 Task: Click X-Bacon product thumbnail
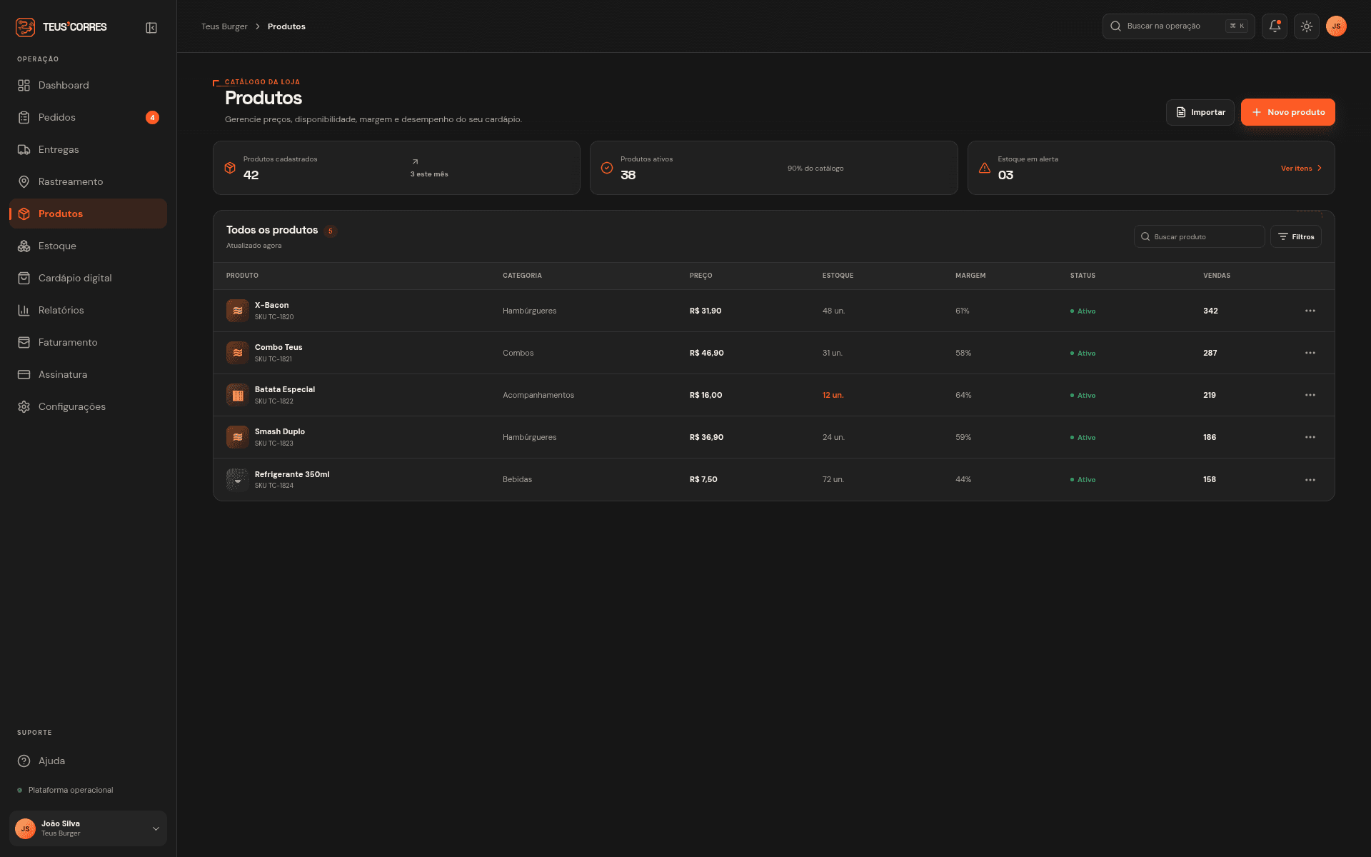point(238,311)
